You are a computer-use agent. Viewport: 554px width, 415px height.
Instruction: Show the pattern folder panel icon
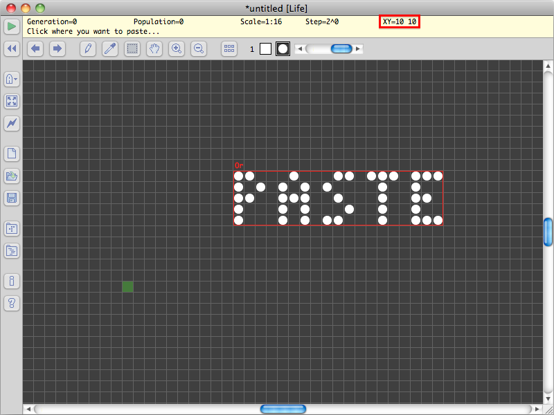[x=12, y=229]
